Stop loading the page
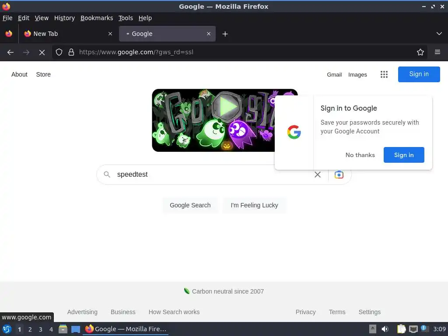Viewport: 448px width, 336px height. point(42,52)
